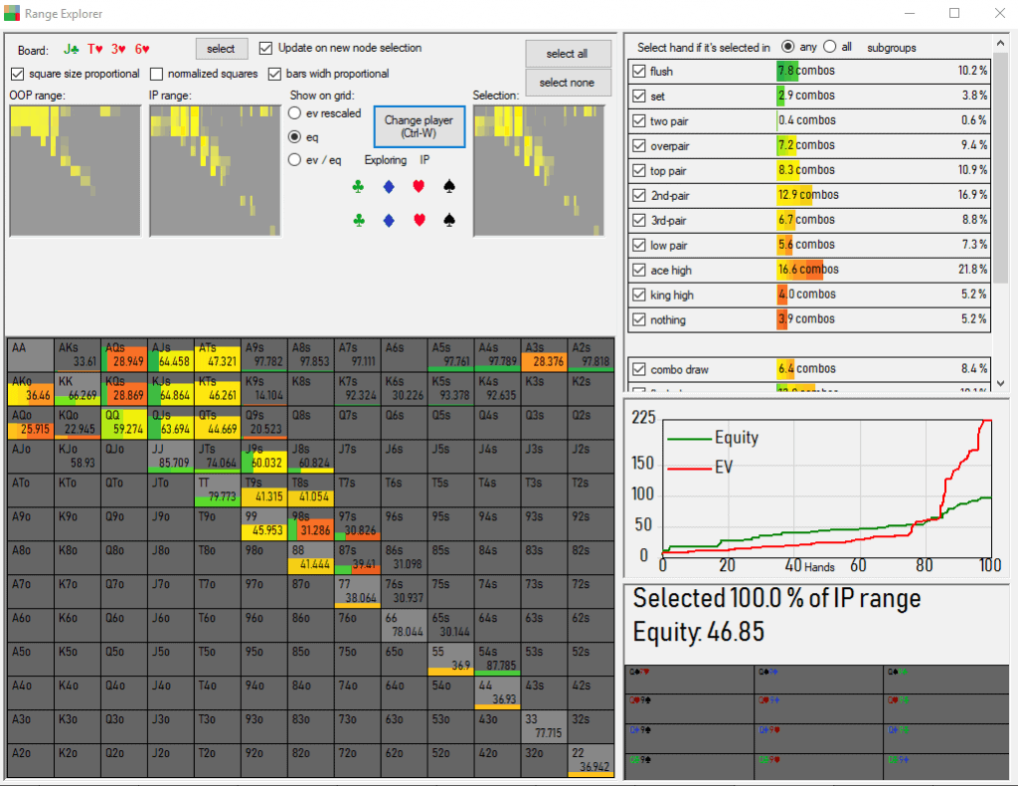Uncheck the flush hand category
Viewport: 1018px width, 786px height.
click(x=639, y=72)
